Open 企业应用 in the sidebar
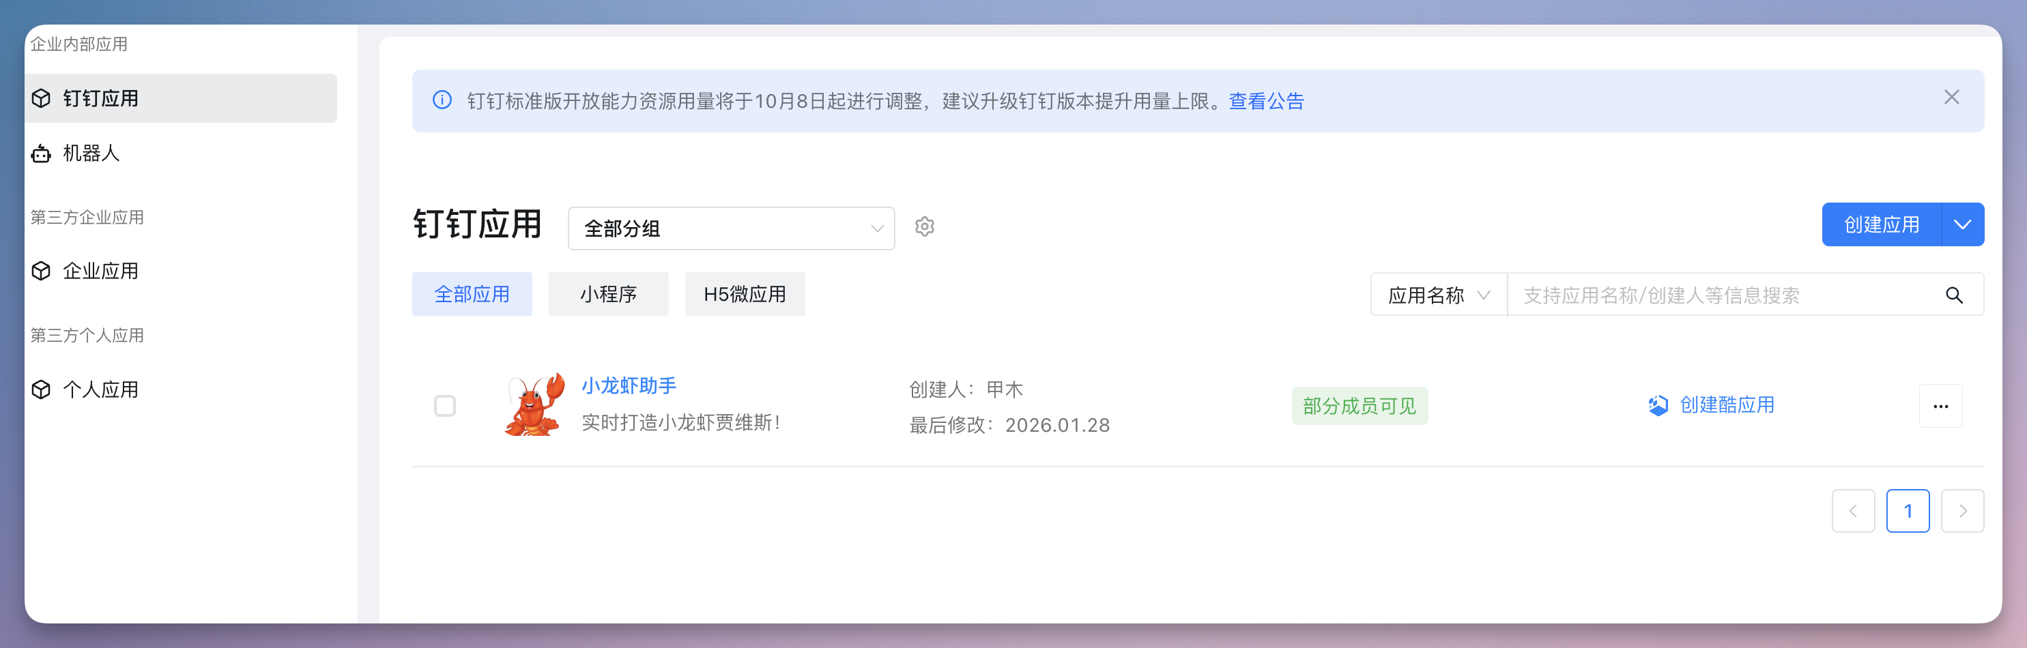The height and width of the screenshot is (648, 2027). point(180,271)
